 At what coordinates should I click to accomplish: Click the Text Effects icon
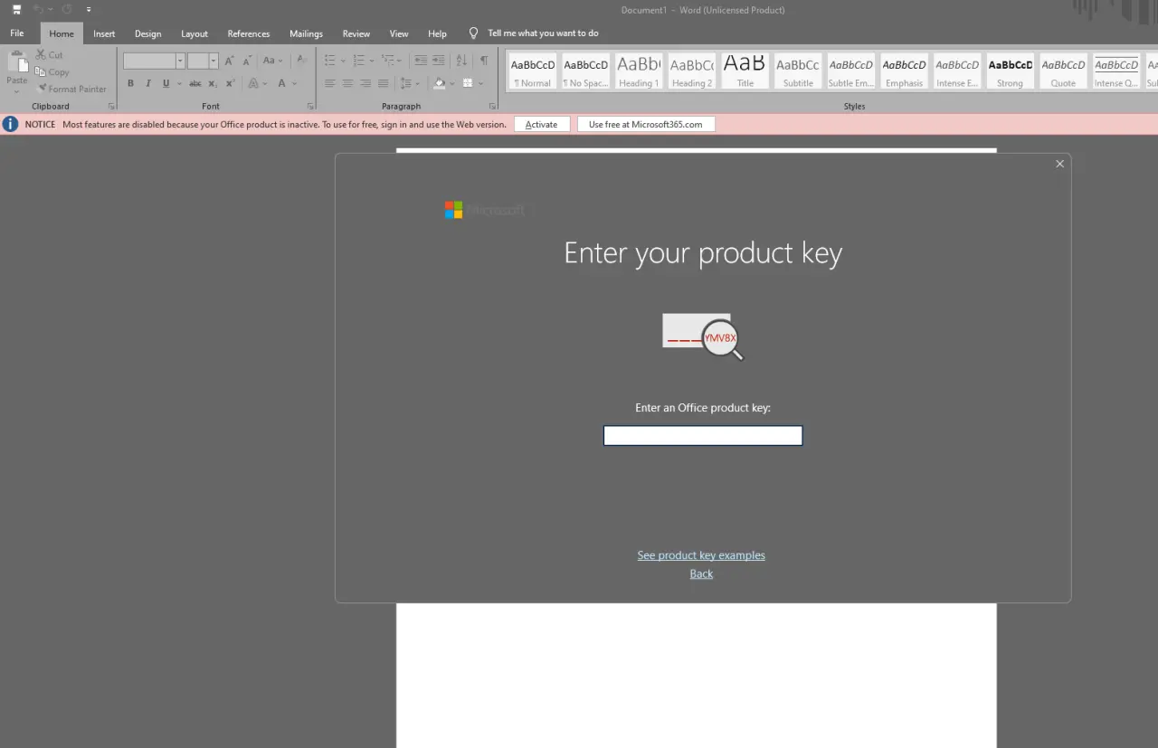click(x=253, y=83)
